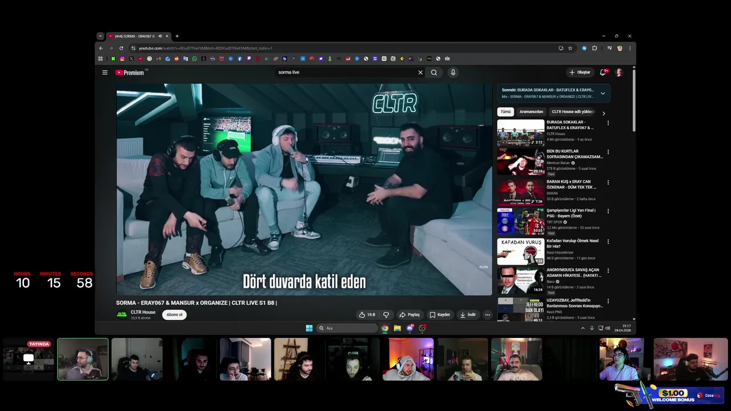This screenshot has width=731, height=411.
Task: Expand the Sonraki mix playlist panel
Action: (603, 93)
